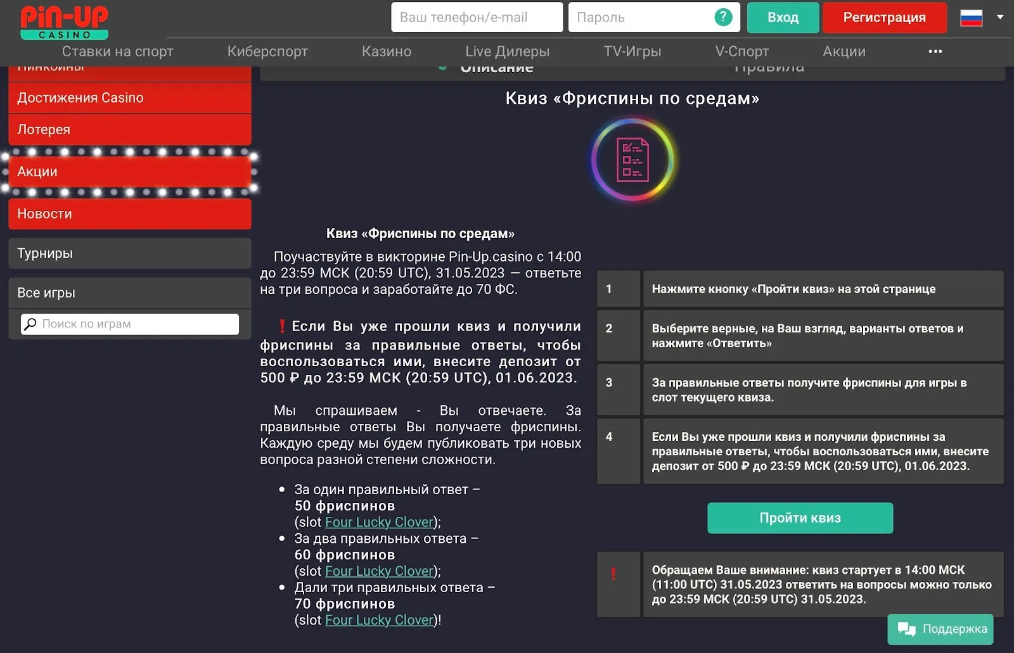Open V-Спорт menu item
This screenshot has height=653, width=1014.
click(741, 51)
